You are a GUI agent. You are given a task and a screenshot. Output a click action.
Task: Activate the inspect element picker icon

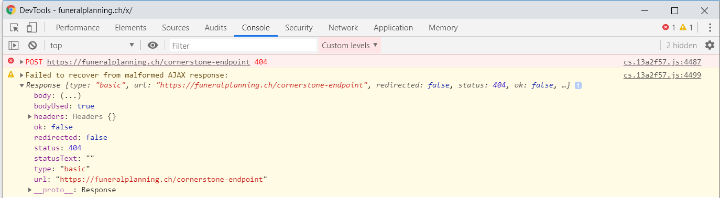pyautogui.click(x=14, y=28)
